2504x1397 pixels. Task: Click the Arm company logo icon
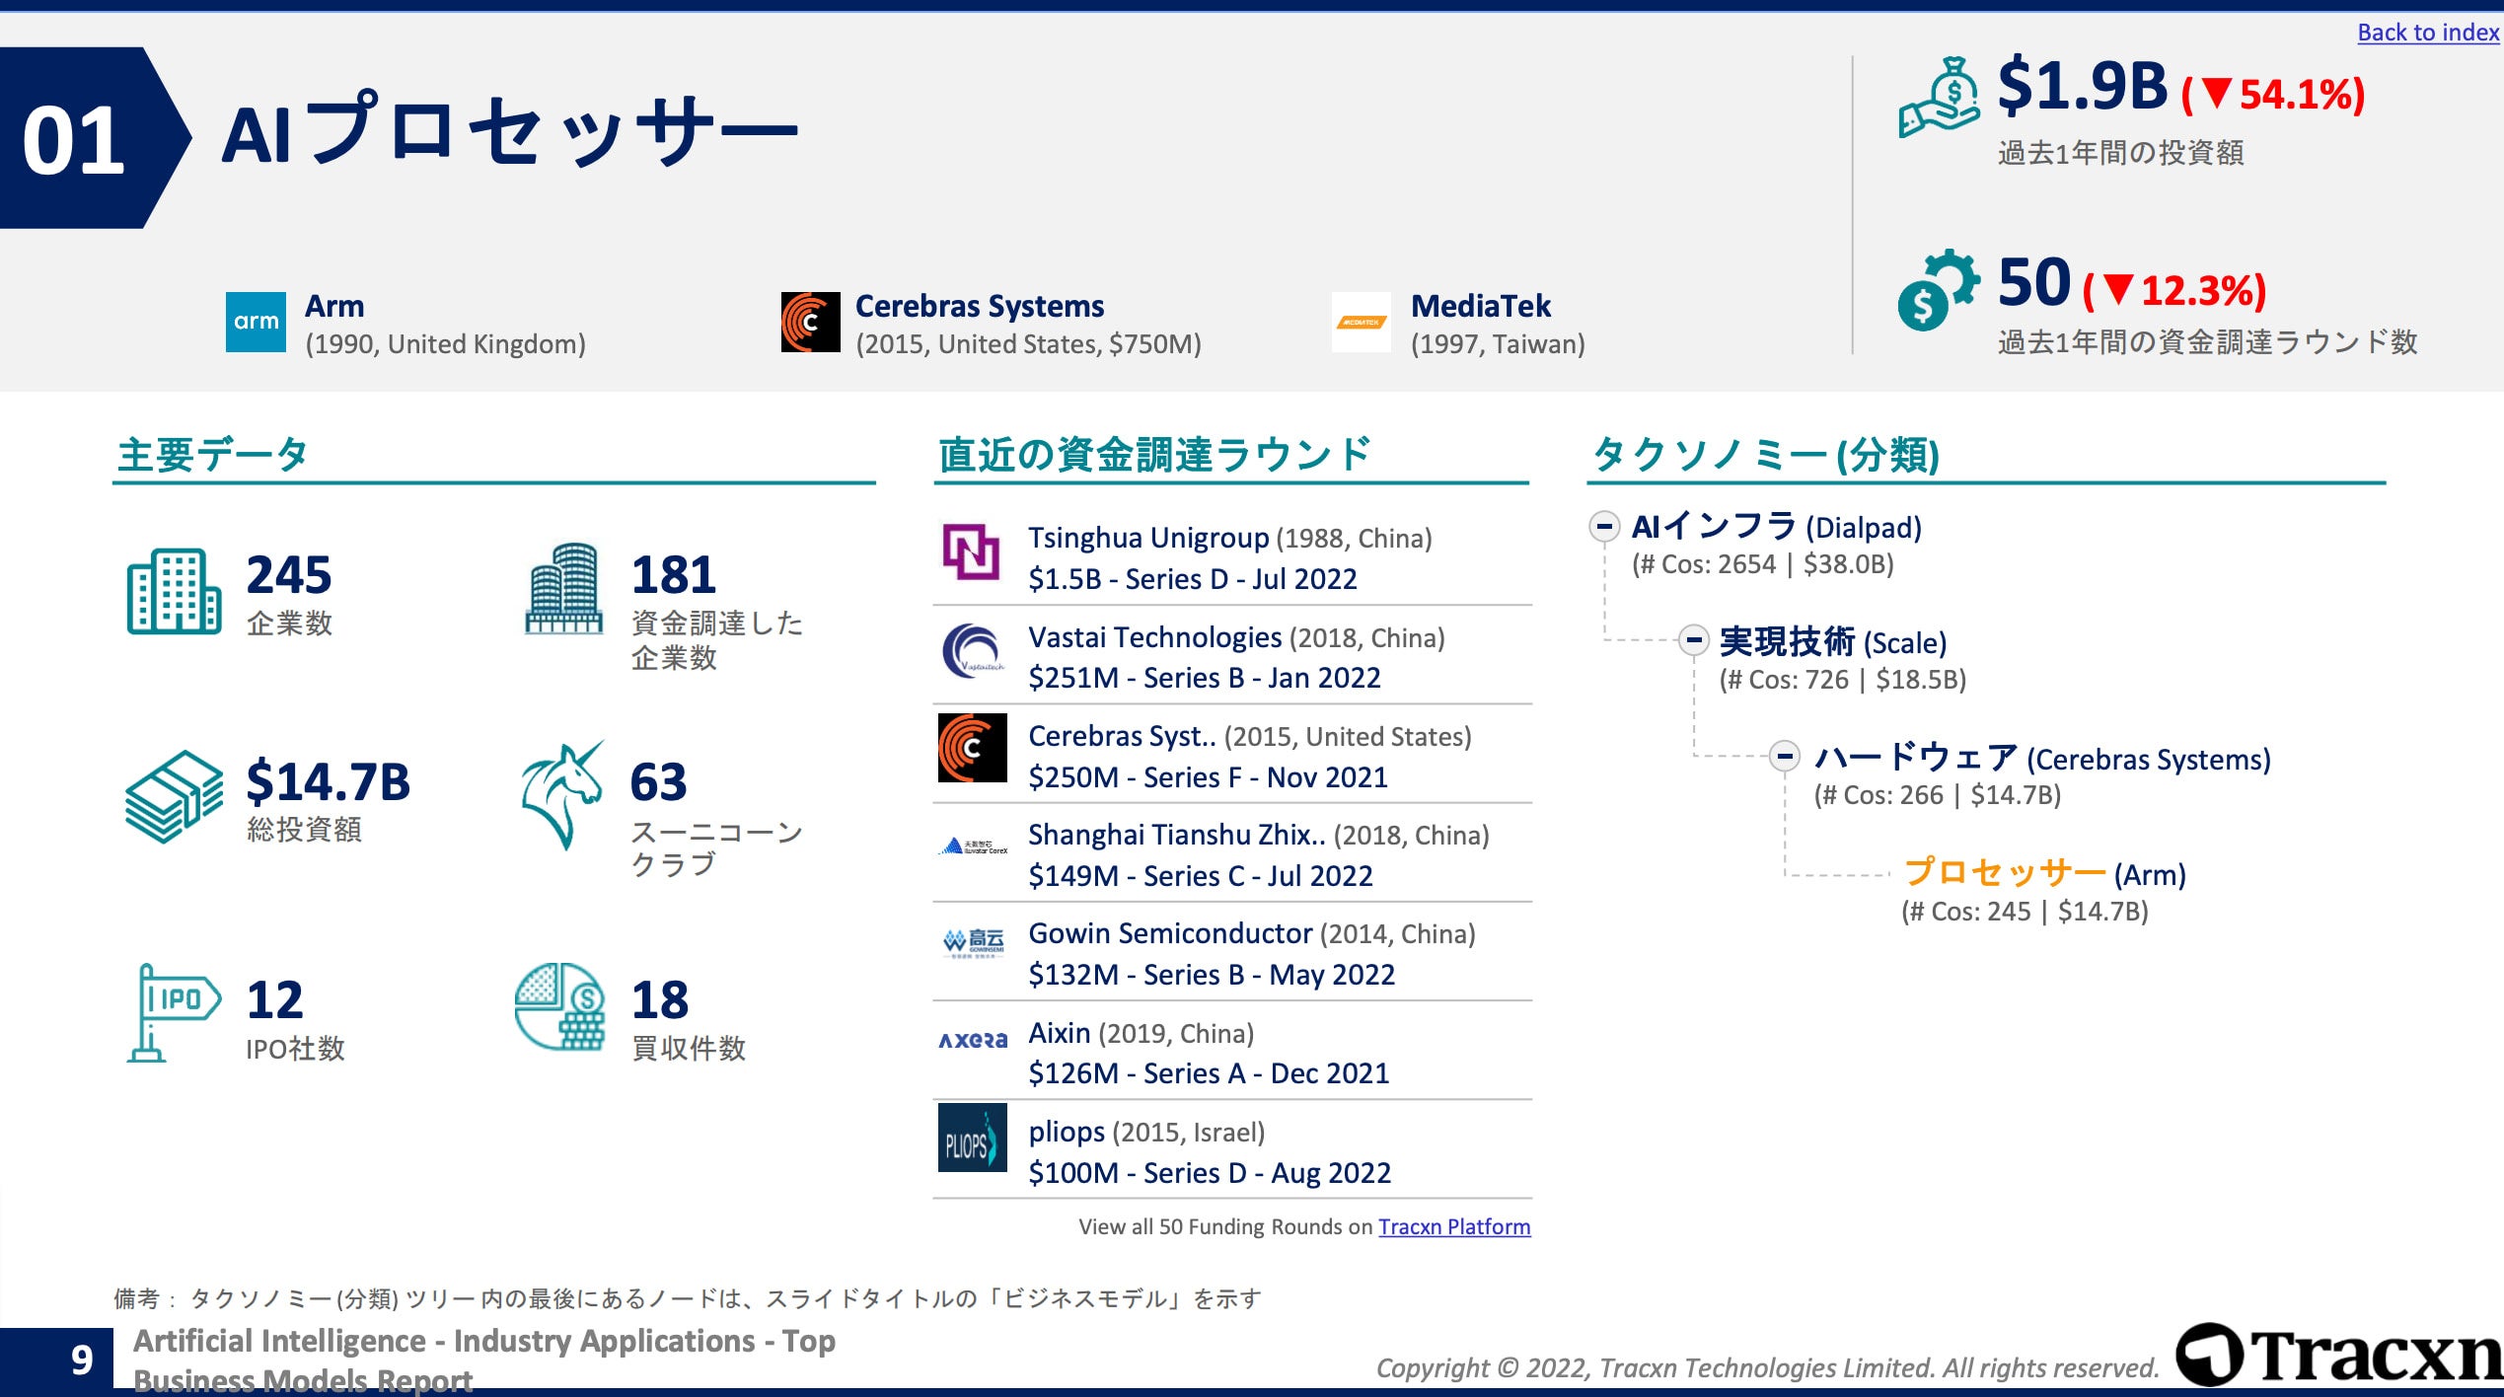(x=256, y=322)
